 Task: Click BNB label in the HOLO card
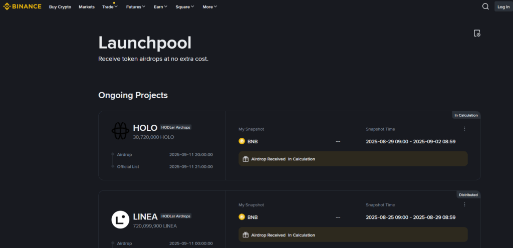pos(252,142)
